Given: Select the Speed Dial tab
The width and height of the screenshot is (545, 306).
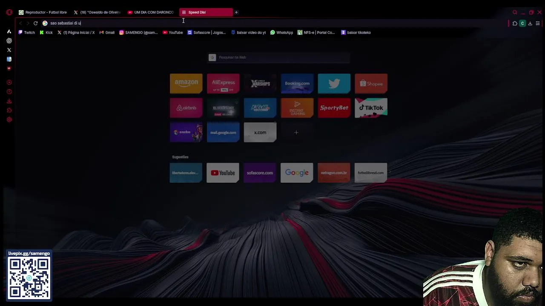Looking at the screenshot, I should [x=206, y=12].
